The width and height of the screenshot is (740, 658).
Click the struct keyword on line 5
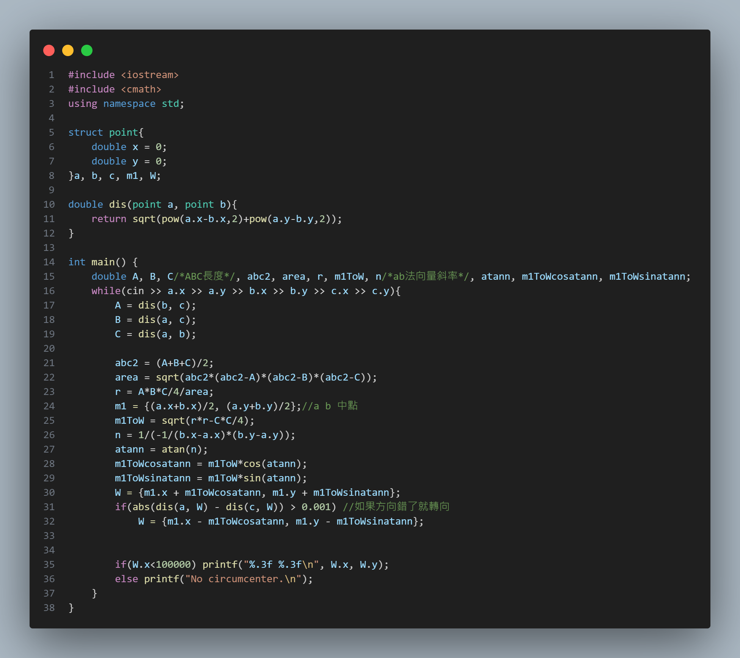coord(85,132)
